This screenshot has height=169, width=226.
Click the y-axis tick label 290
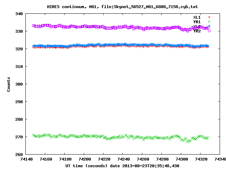coord(19,102)
